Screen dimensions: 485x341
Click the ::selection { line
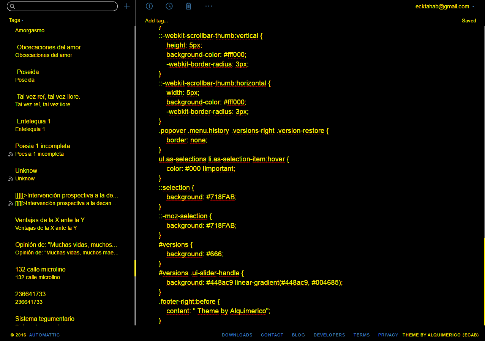click(177, 188)
